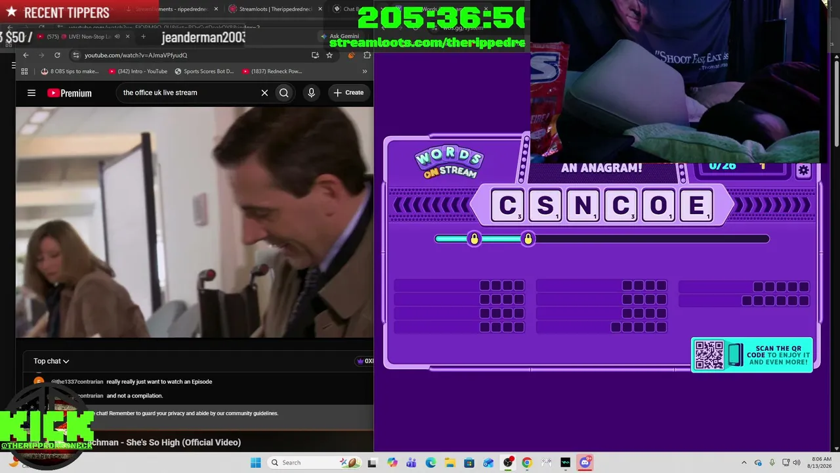Switch to the StreamElements browser tab
Viewport: 840px width, 473px height.
pos(172,9)
